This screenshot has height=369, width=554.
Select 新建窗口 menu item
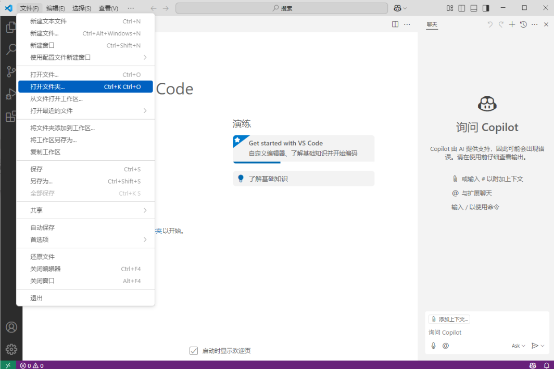coord(85,45)
